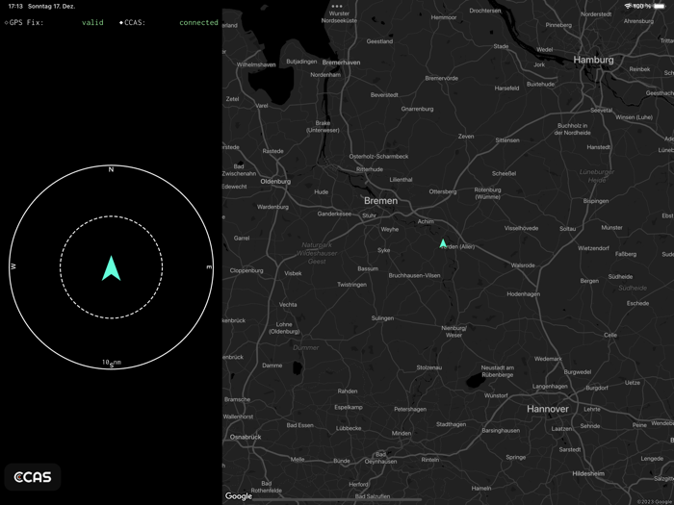
Task: Tap the E marker on the compass ring
Action: pos(209,267)
